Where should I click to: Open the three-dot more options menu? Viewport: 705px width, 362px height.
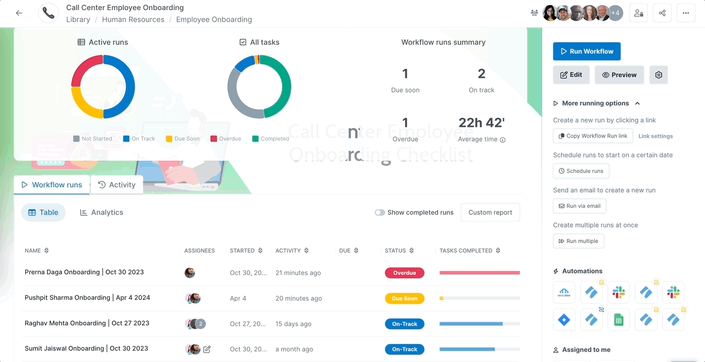click(686, 13)
